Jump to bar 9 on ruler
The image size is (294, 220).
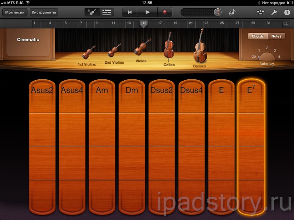click(x=96, y=23)
